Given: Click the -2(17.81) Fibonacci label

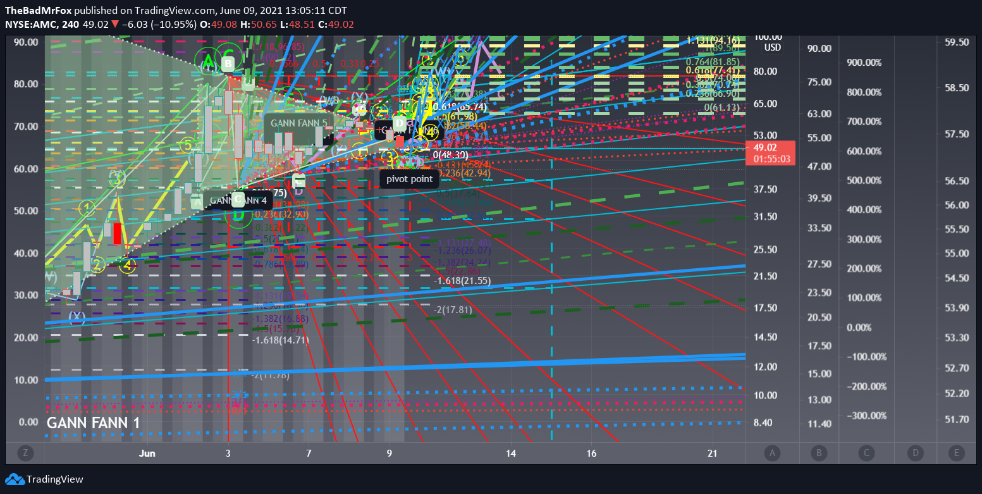Looking at the screenshot, I should pyautogui.click(x=453, y=310).
